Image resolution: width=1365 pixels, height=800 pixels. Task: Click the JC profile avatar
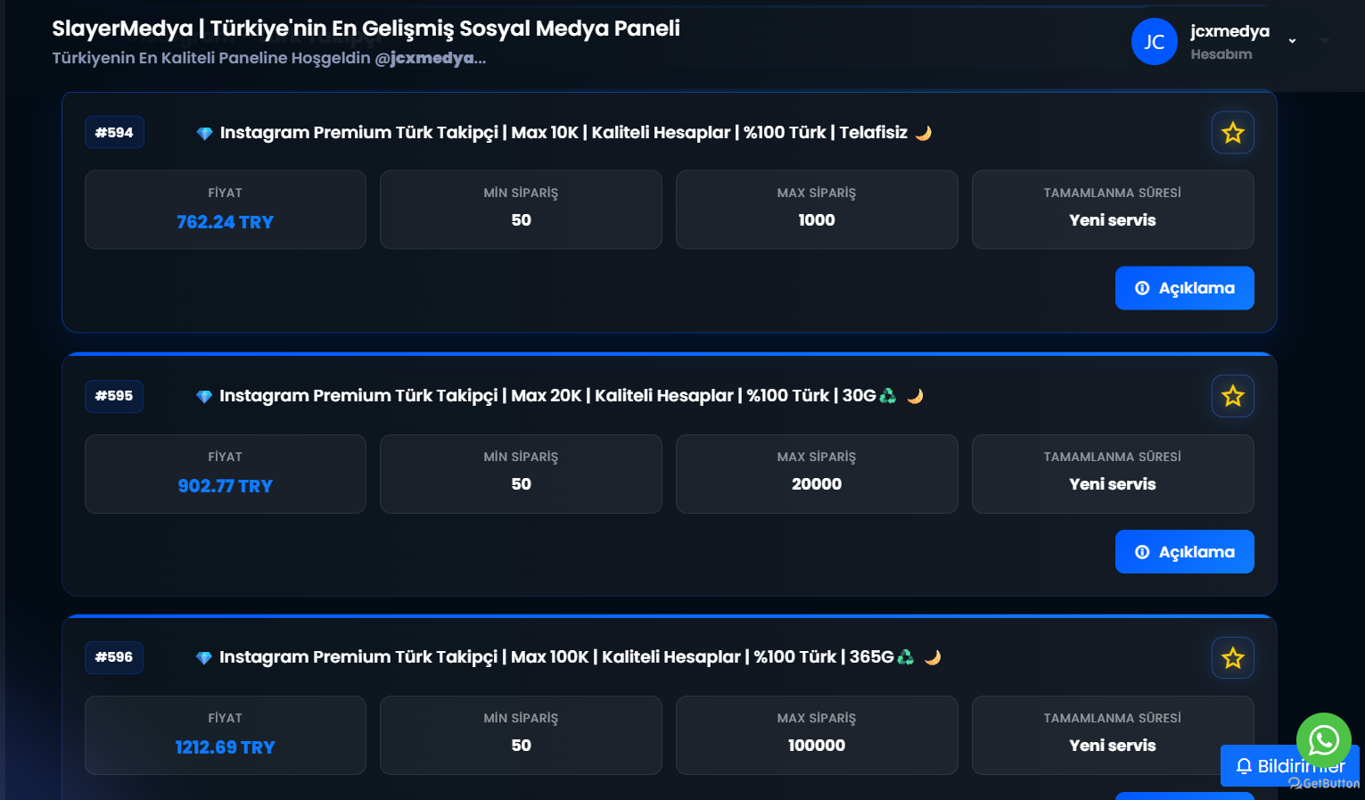(x=1154, y=42)
